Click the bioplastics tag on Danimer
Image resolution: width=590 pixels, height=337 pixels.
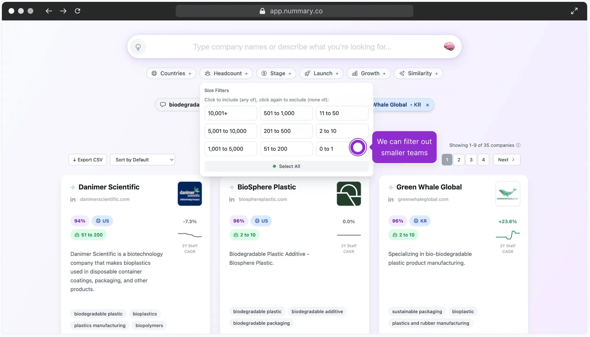[x=145, y=314]
